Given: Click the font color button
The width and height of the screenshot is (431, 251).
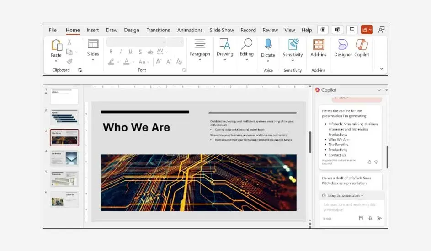Looking at the screenshot, I should 127,62.
